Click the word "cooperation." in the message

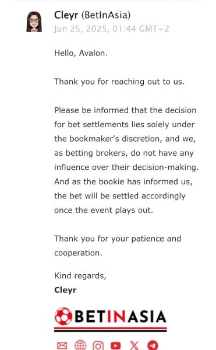[78, 253]
